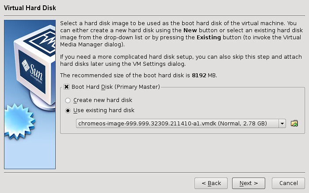309x193 pixels.
Task: Click the Use existing hard disk label text
Action: (x=103, y=110)
